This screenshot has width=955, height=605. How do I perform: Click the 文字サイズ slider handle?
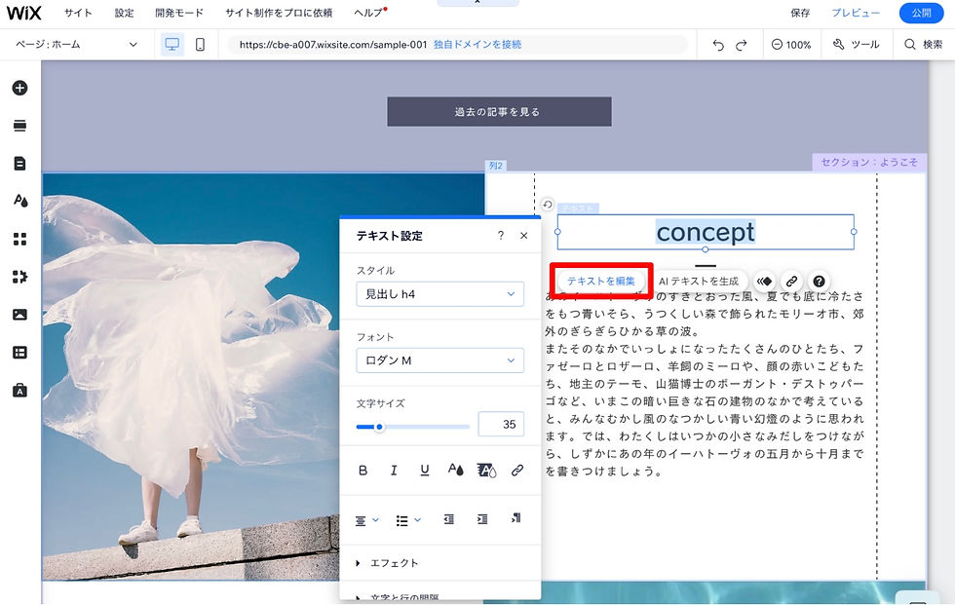tap(379, 427)
